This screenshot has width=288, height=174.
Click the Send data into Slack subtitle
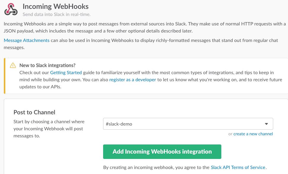pos(57,14)
